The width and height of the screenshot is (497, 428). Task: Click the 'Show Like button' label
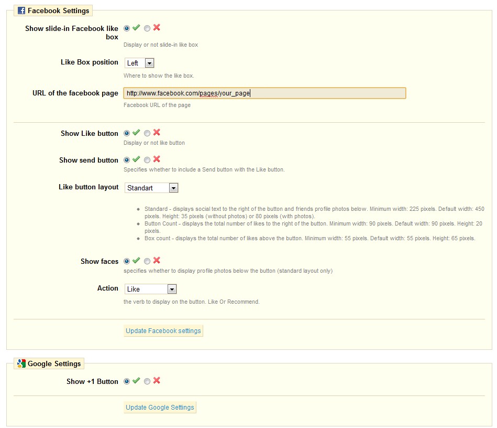click(90, 133)
